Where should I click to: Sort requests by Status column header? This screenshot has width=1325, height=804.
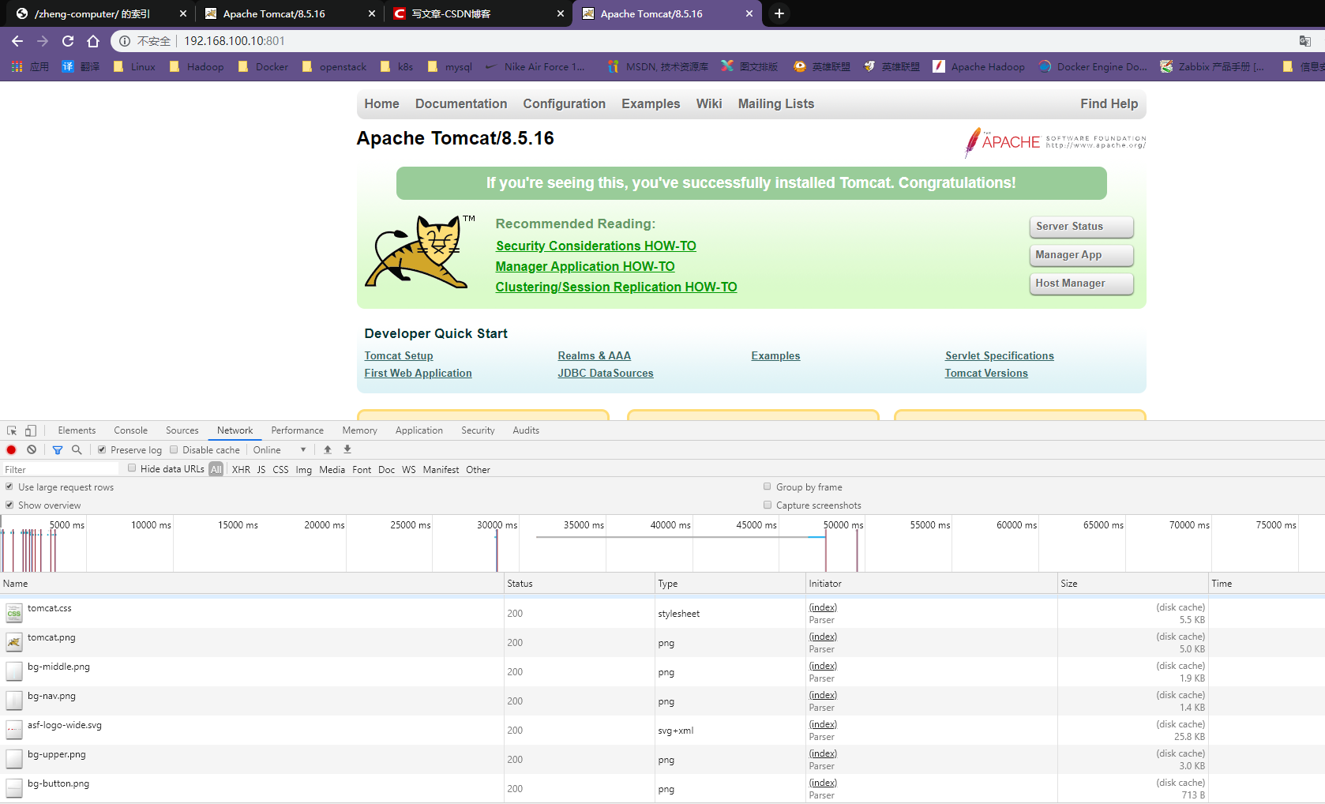(x=579, y=584)
